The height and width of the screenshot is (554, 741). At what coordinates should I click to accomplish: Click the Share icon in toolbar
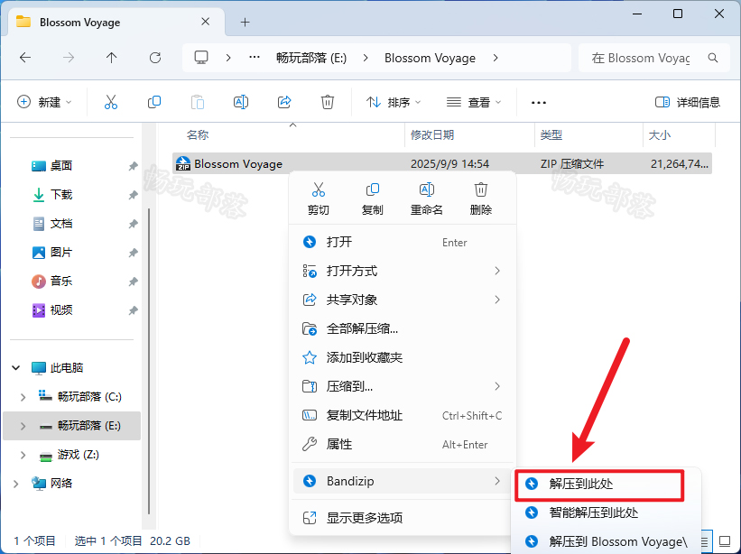[x=284, y=102]
